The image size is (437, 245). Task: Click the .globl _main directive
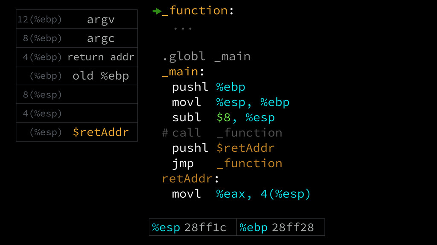tap(206, 57)
